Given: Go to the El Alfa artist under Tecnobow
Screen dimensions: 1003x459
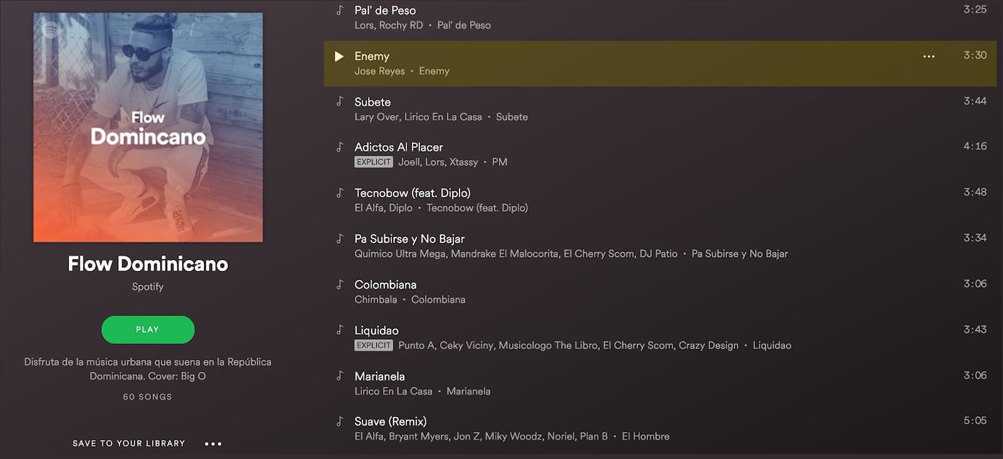Looking at the screenshot, I should pos(367,208).
